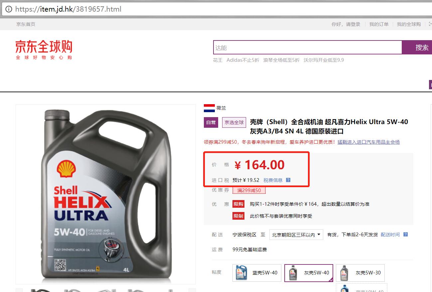Click the search input field with 达能
432x292 pixels.
tap(308, 47)
